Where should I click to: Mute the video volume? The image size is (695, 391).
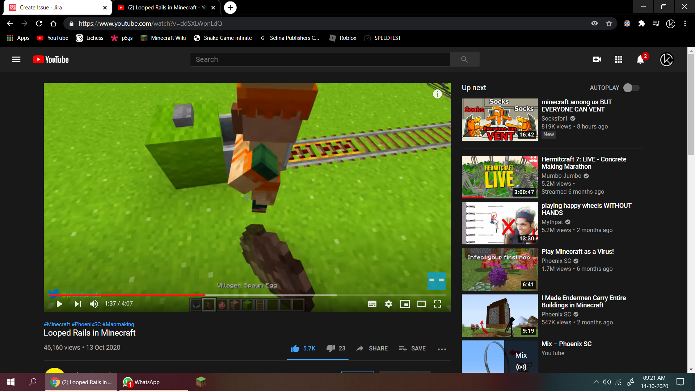(x=94, y=304)
